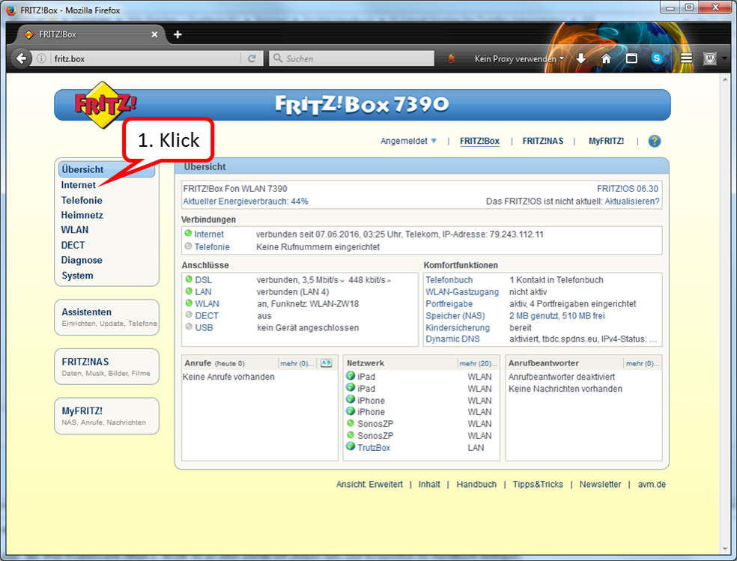The image size is (737, 561).
Task: Go to the Firefox home page icon
Action: click(x=607, y=58)
